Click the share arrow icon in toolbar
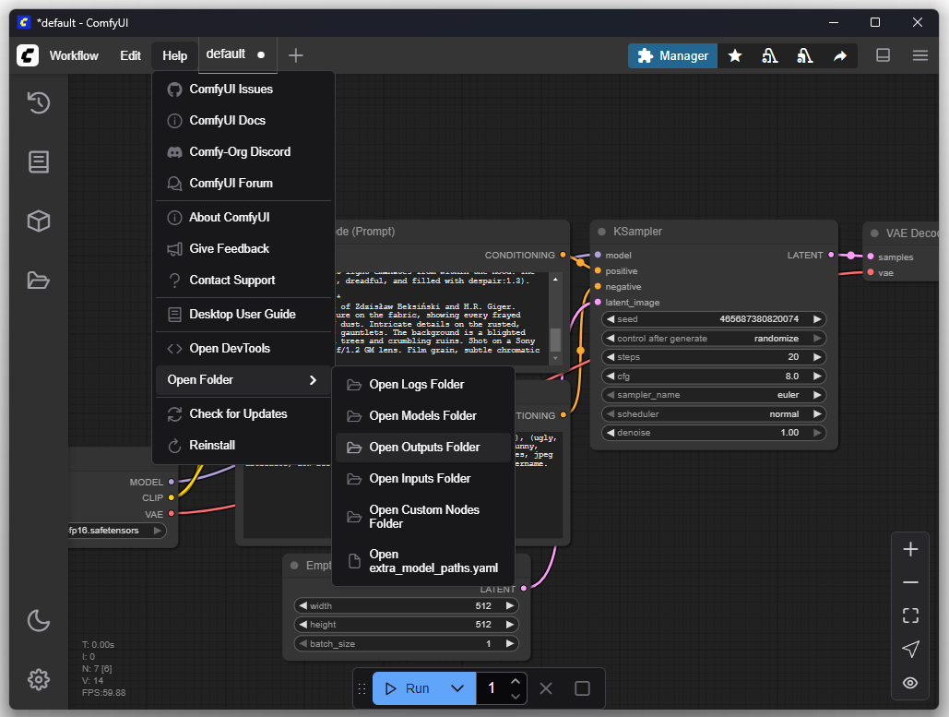 click(x=840, y=56)
